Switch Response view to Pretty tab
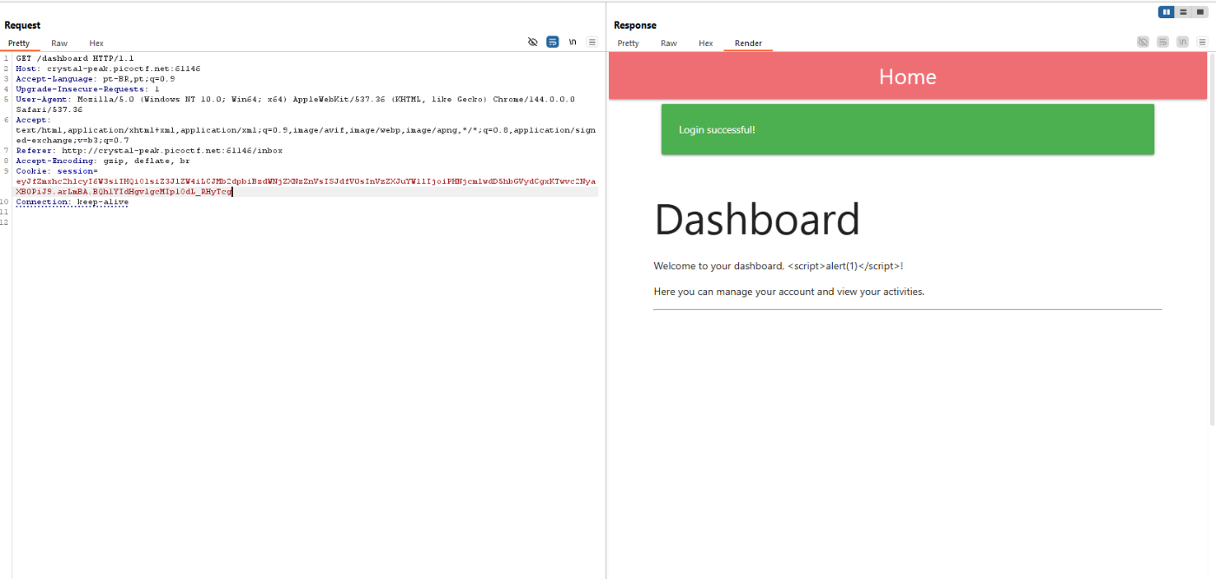The width and height of the screenshot is (1216, 579). (x=628, y=43)
